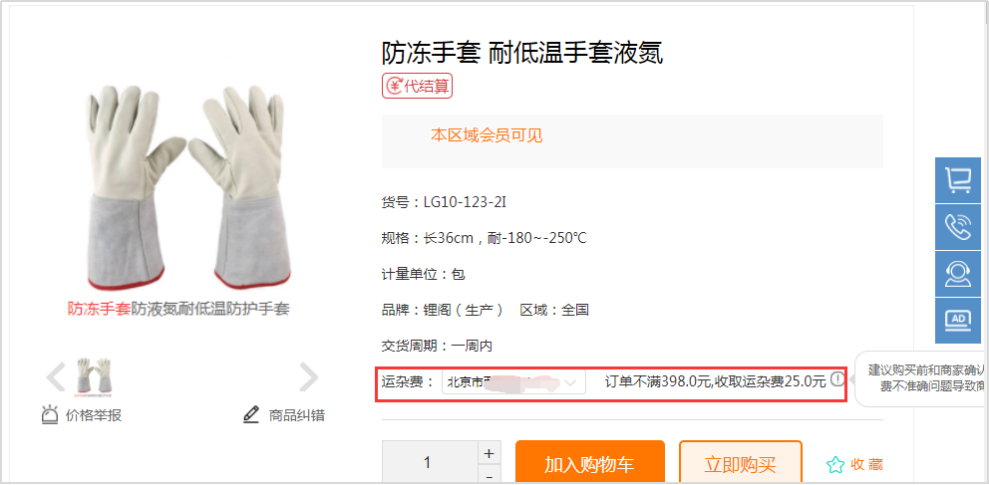Show previous product image with left chevron

tap(56, 377)
